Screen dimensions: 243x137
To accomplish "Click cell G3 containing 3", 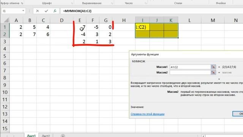I will [106, 41].
